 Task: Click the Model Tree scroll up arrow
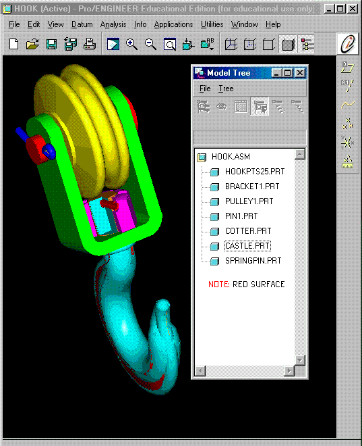pyautogui.click(x=299, y=154)
